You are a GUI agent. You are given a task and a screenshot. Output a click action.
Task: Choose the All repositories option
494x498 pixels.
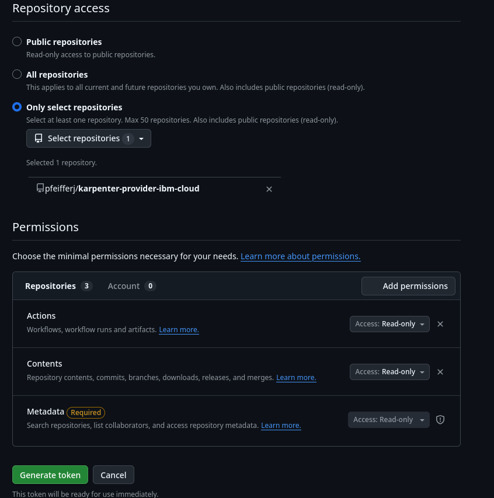point(17,75)
